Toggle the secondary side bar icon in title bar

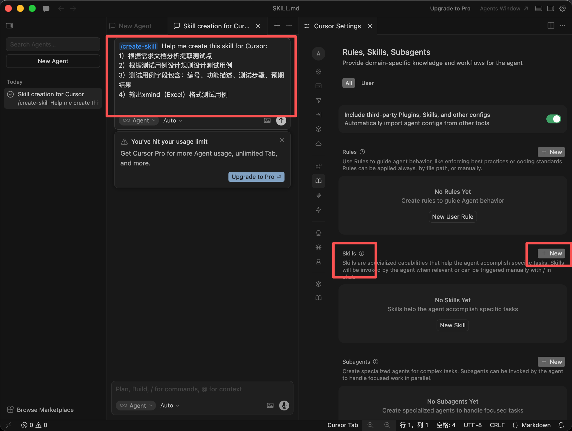[x=551, y=8]
